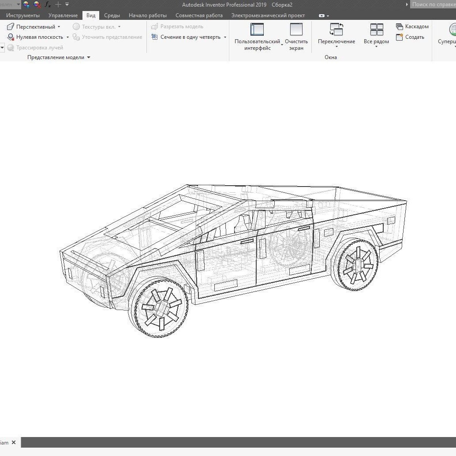Viewport: 456px width, 456px height.
Task: Open the Совместная работа tab
Action: 199,15
